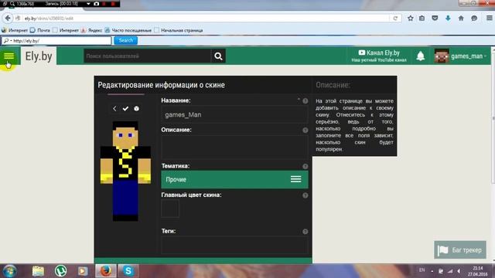The height and width of the screenshot is (278, 495).
Task: Click the browser back arrow
Action: coord(8,19)
